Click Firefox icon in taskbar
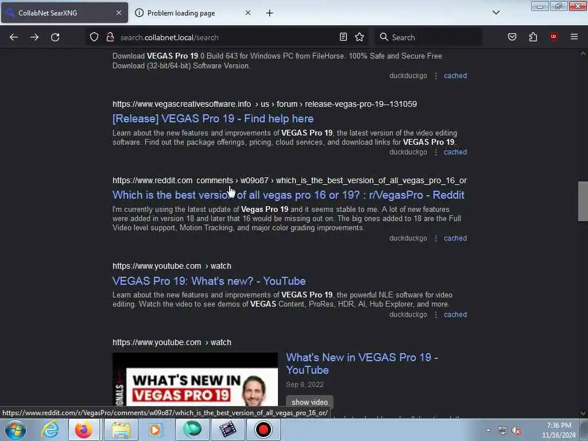The height and width of the screenshot is (441, 588). [x=84, y=430]
